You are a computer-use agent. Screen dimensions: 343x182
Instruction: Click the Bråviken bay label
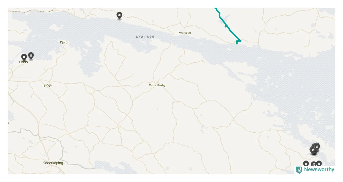pos(145,36)
